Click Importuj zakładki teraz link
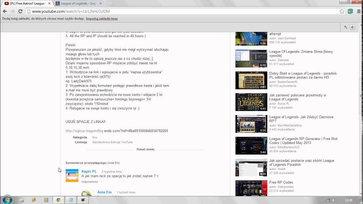Image resolution: width=363 pixels, height=204 pixels. pos(102,19)
